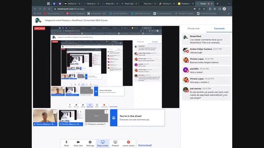
Task: Click the share page icon in address bar
Action: tap(199, 9)
